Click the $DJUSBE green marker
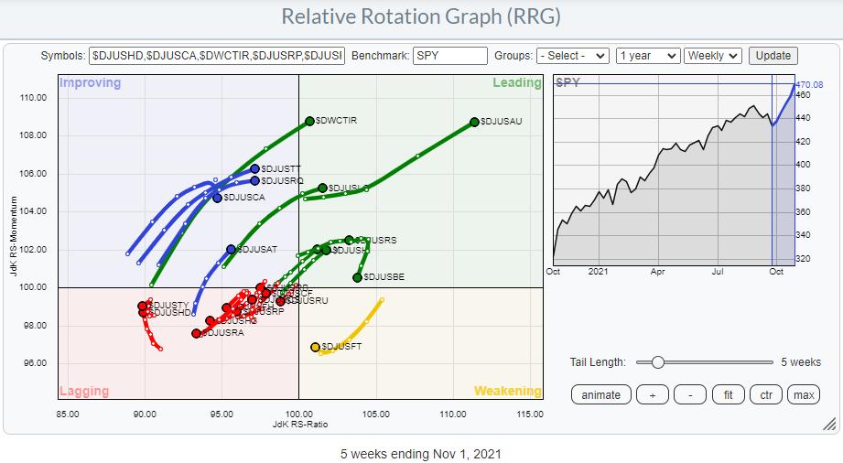Screen dimensions: 843x463 (357, 277)
